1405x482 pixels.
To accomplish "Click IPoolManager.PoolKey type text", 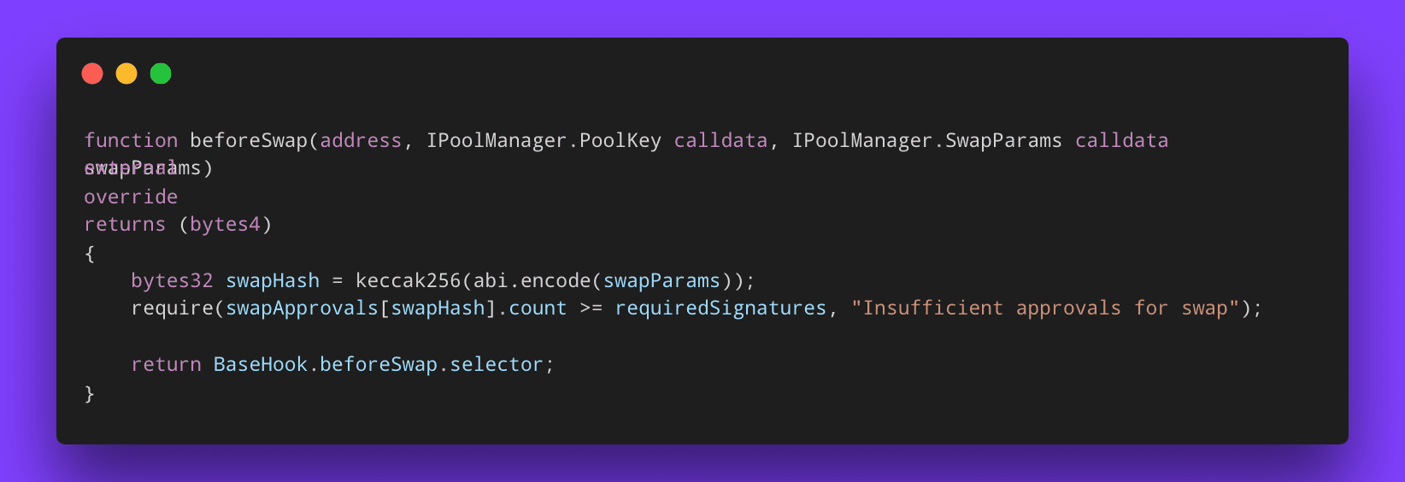I will [x=544, y=140].
